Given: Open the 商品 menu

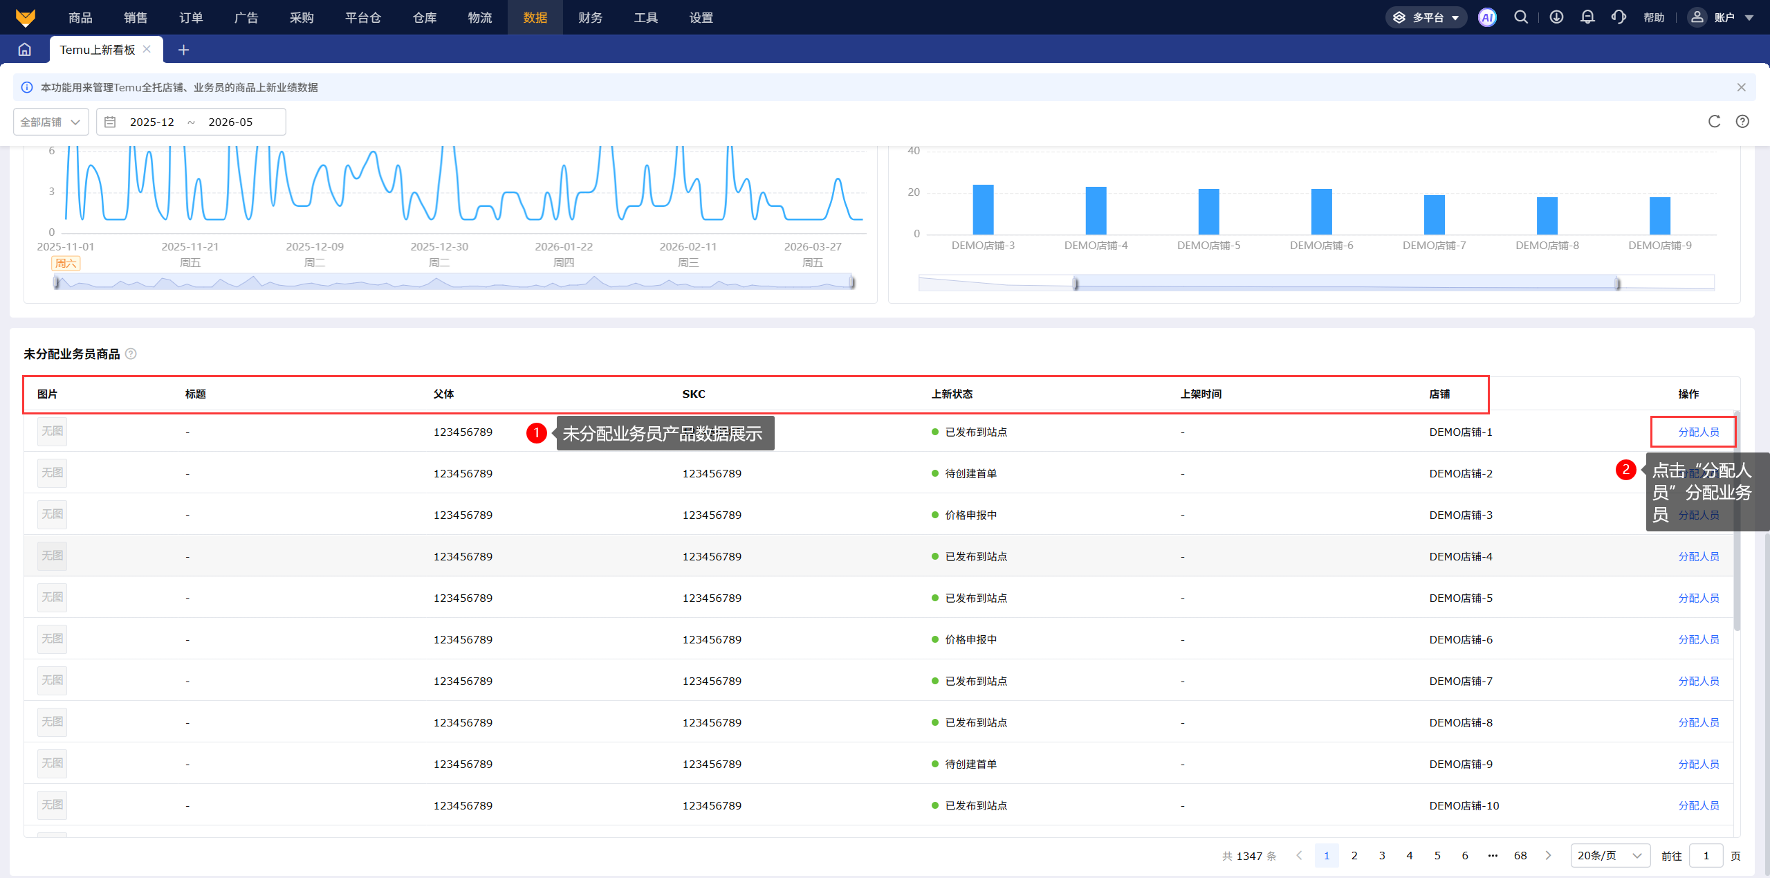Looking at the screenshot, I should (x=80, y=17).
